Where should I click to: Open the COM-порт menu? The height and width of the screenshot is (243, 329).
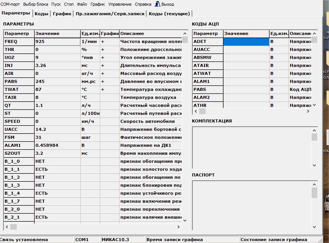(x=11, y=4)
